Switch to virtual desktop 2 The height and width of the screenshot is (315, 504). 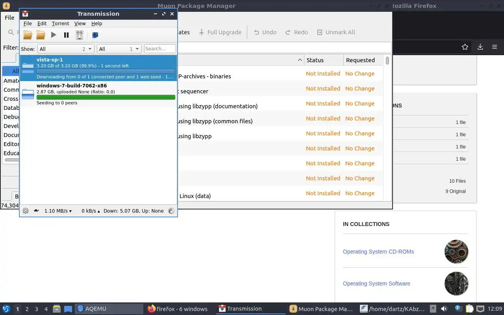click(x=27, y=309)
